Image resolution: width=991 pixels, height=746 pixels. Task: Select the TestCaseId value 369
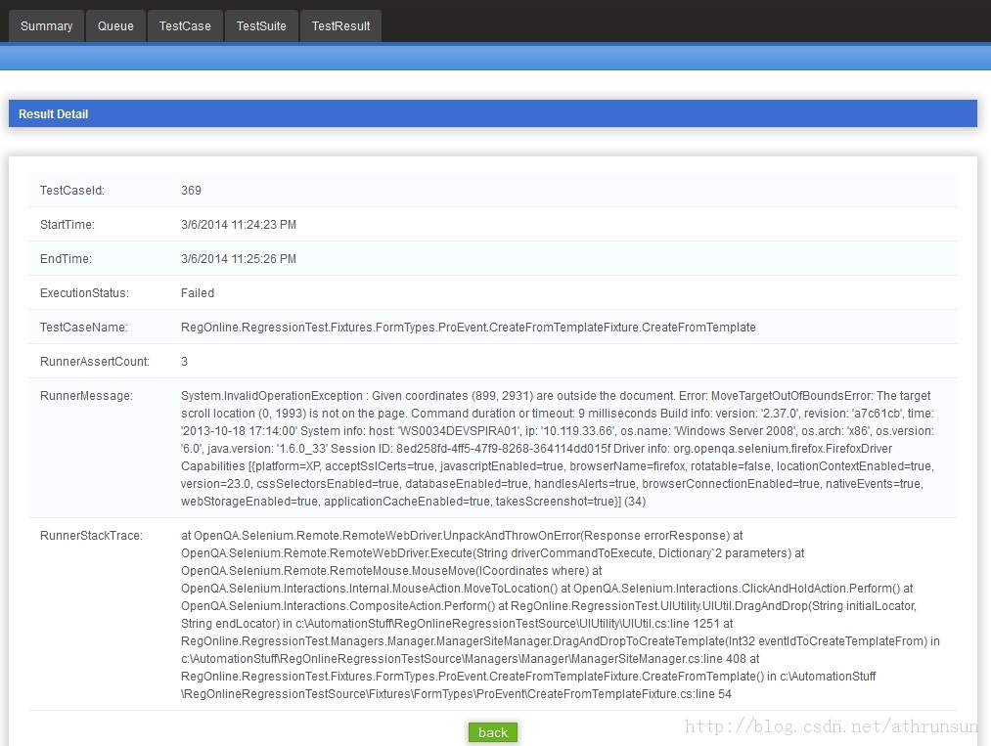[191, 191]
